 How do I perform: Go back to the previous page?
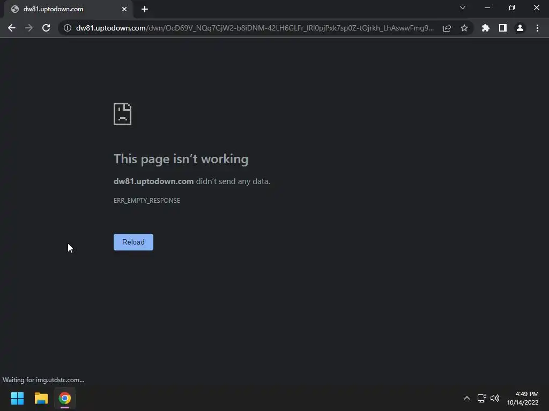tap(12, 28)
